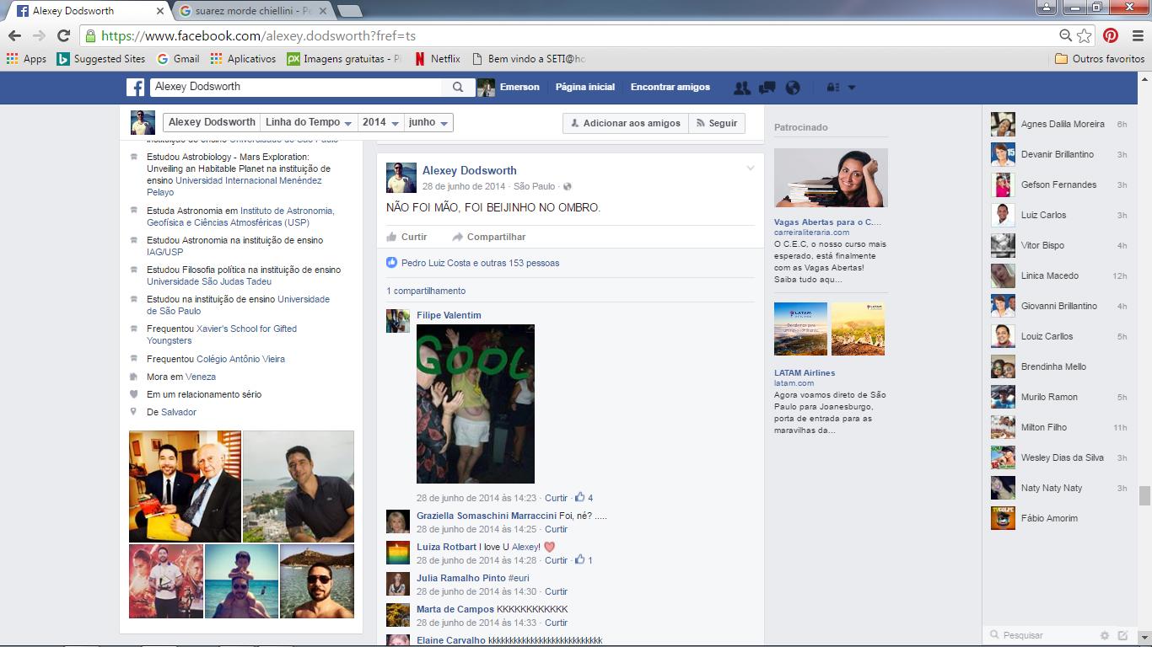The width and height of the screenshot is (1152, 647).
Task: Click the thumbs-up count on Luiza Rotbart's comment
Action: tap(584, 560)
